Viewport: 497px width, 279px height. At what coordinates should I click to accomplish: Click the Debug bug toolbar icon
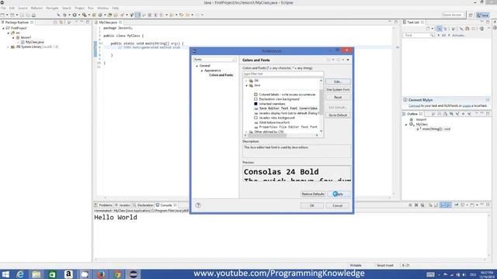pos(64,15)
